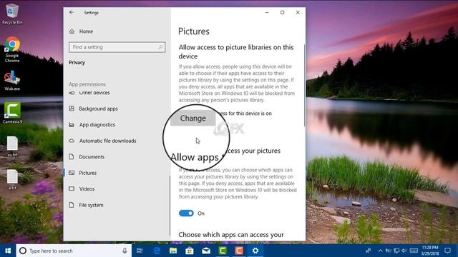Click the Background apps sidebar icon

click(x=72, y=109)
